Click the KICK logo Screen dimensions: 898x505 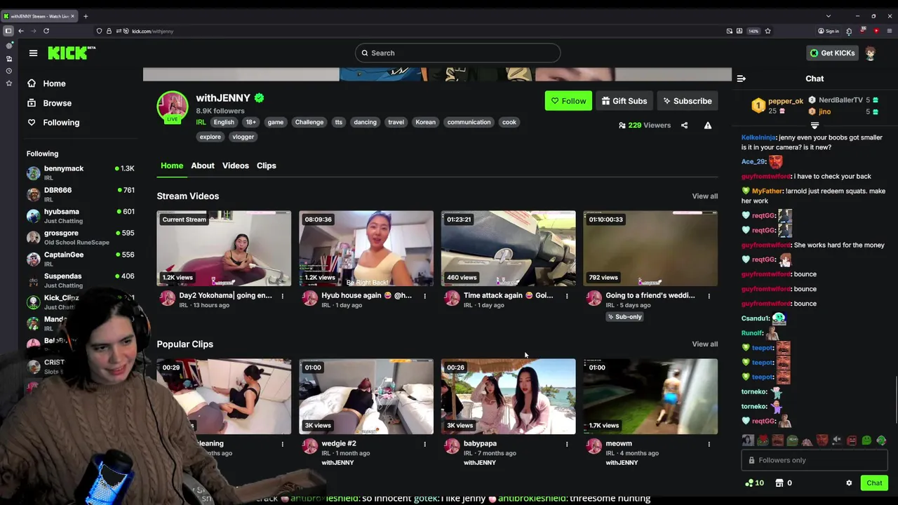71,53
